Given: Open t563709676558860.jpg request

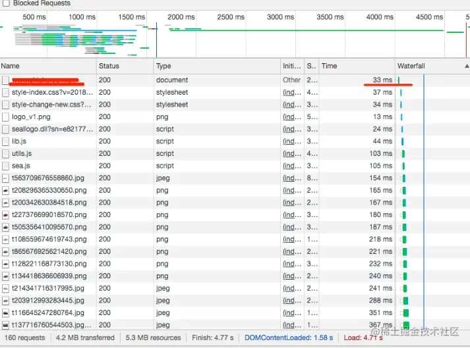Looking at the screenshot, I should pos(235,178).
